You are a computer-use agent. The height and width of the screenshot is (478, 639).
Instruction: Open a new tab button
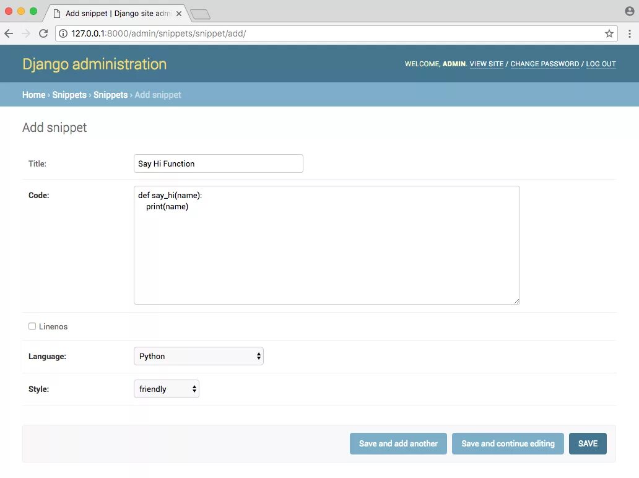pos(200,14)
